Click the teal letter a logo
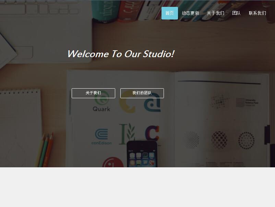The height and width of the screenshot is (207, 275). pyautogui.click(x=152, y=103)
